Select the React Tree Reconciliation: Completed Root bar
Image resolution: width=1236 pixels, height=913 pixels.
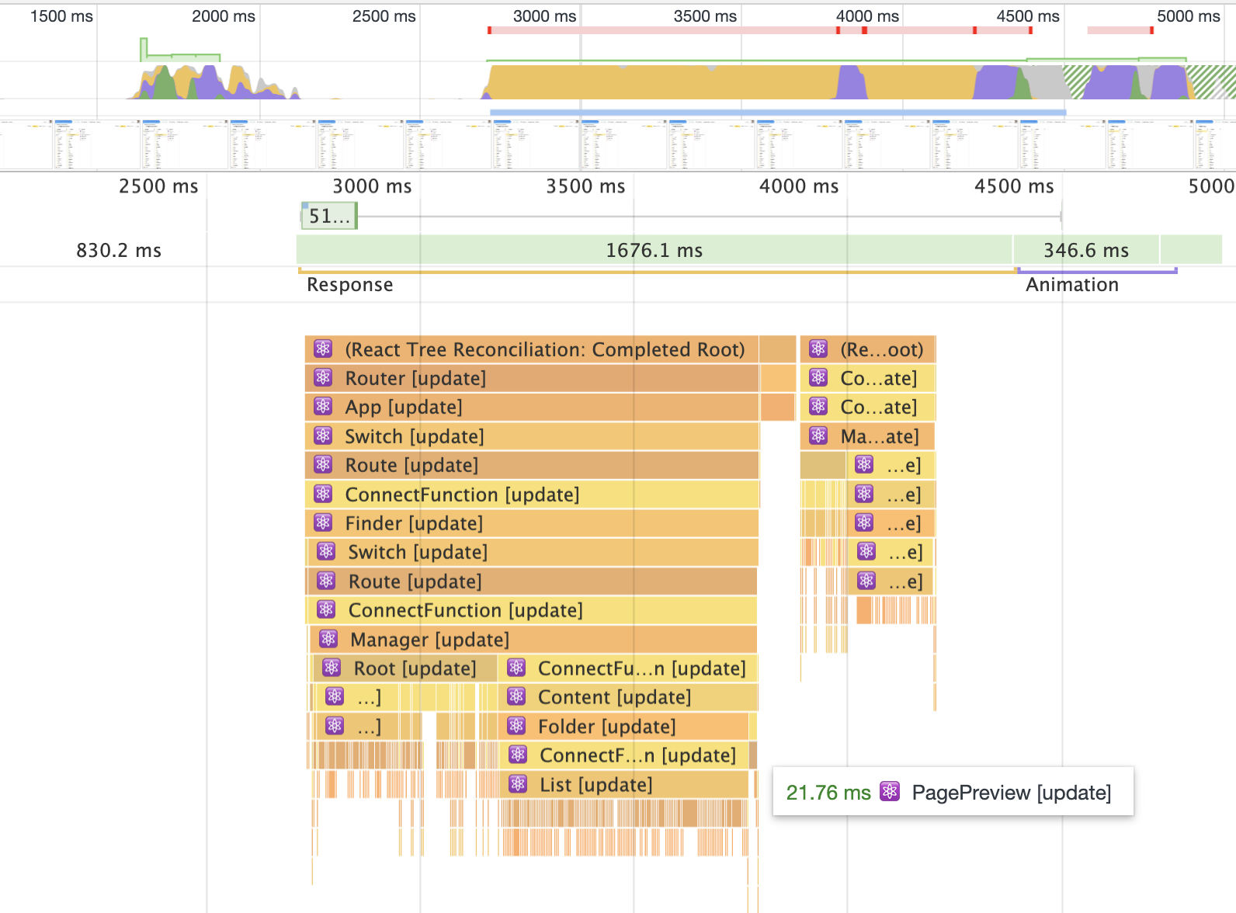point(543,349)
